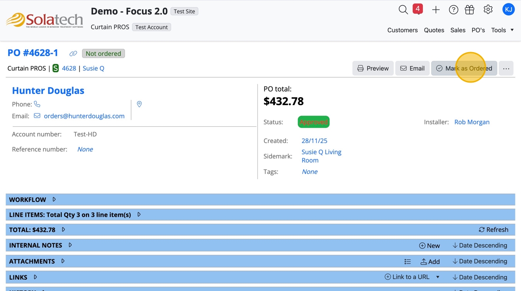Open the Link to a URL dropdown arrow
Viewport: 521px width, 291px height.
point(438,277)
